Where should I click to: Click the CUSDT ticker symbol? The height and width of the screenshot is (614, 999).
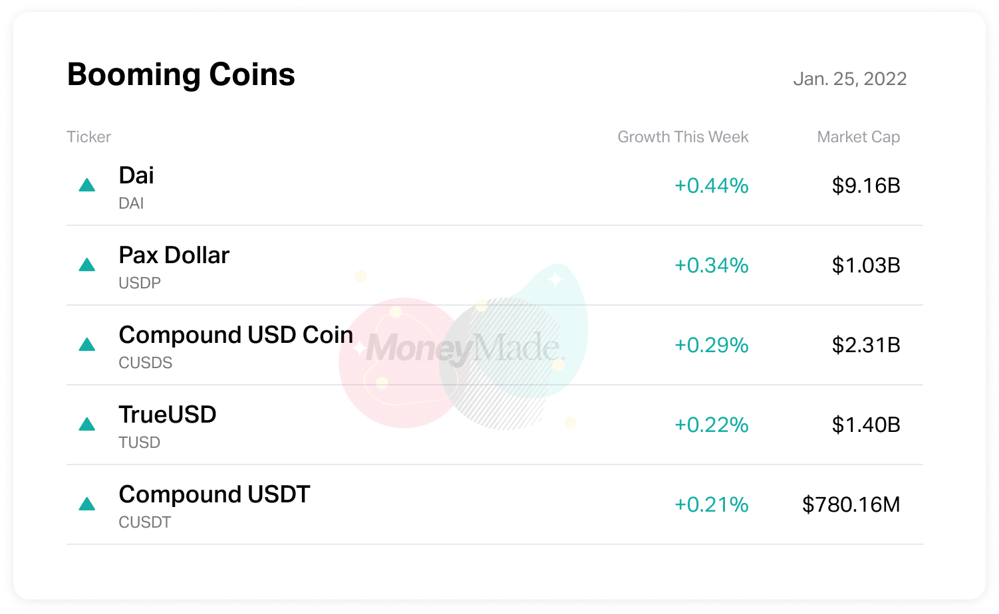point(144,522)
